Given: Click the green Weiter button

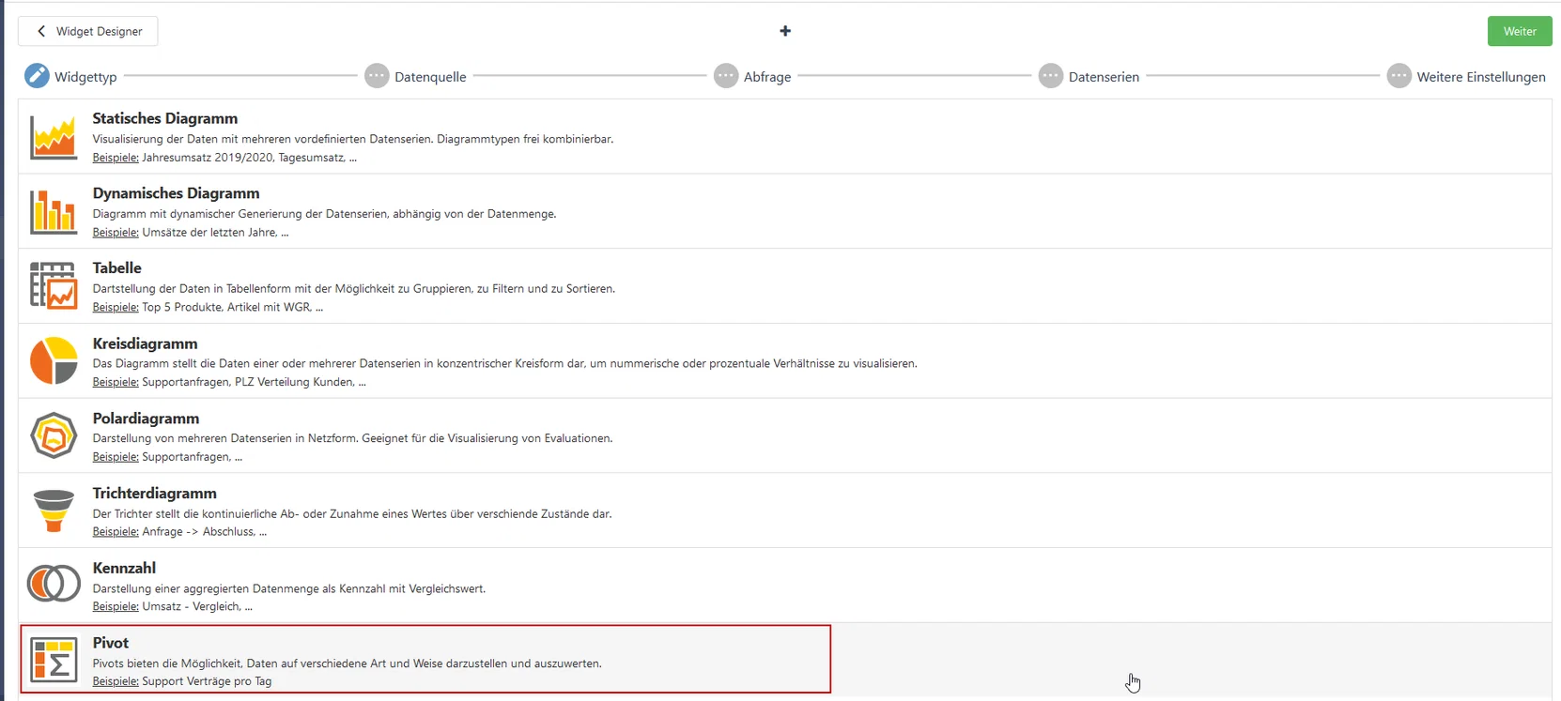Looking at the screenshot, I should (1520, 31).
